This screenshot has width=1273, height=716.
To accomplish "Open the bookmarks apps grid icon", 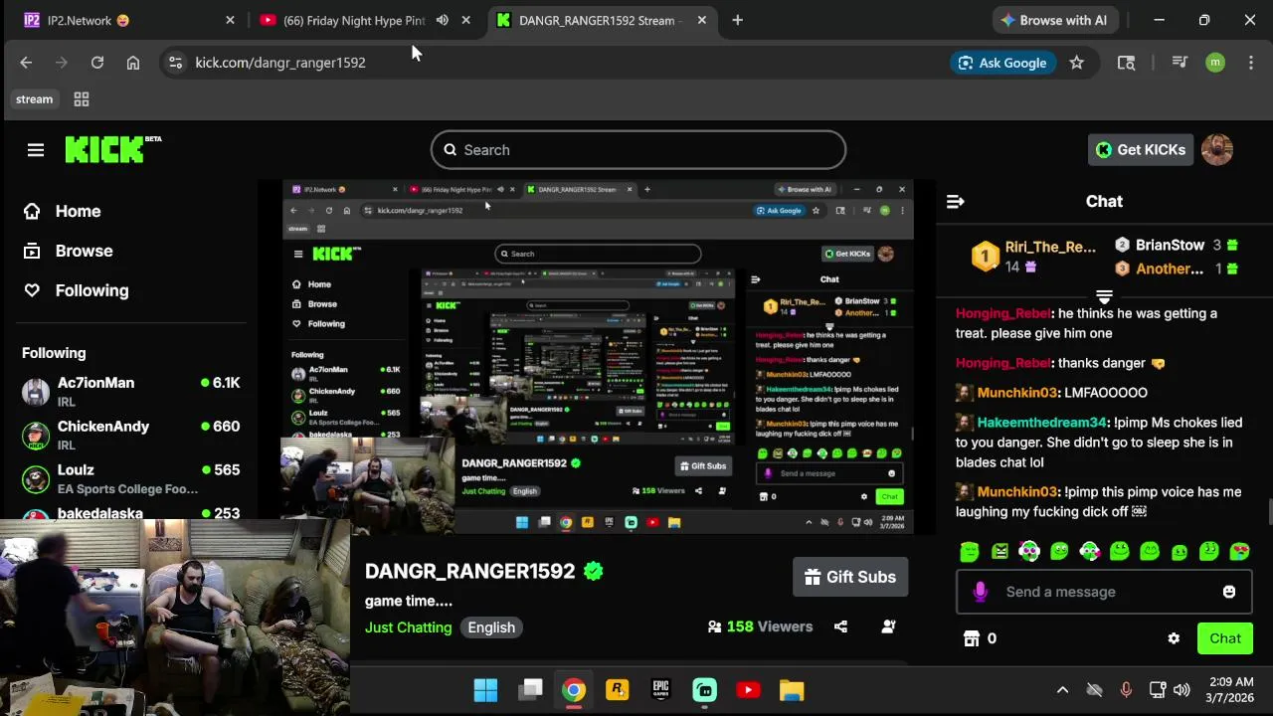I will 82,99.
